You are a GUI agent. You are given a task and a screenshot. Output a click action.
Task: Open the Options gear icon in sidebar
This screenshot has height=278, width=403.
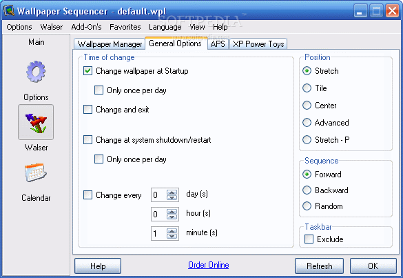(36, 72)
